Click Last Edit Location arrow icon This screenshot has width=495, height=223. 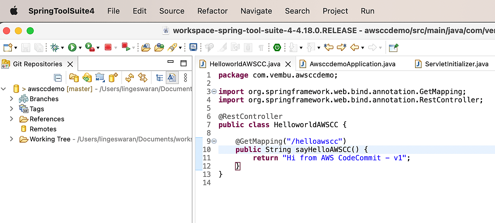pos(329,47)
